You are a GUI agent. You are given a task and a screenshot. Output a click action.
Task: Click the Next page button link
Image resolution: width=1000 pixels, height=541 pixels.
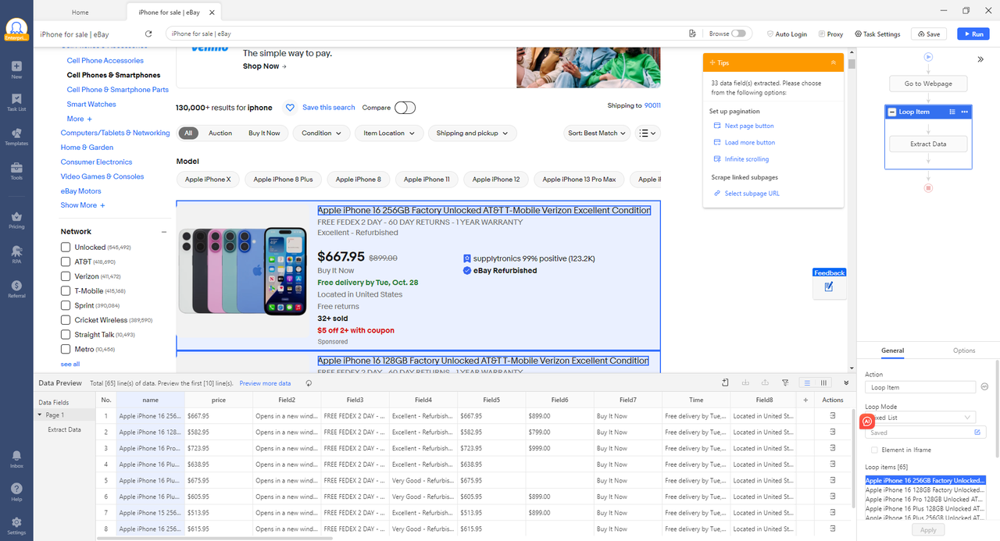click(748, 126)
